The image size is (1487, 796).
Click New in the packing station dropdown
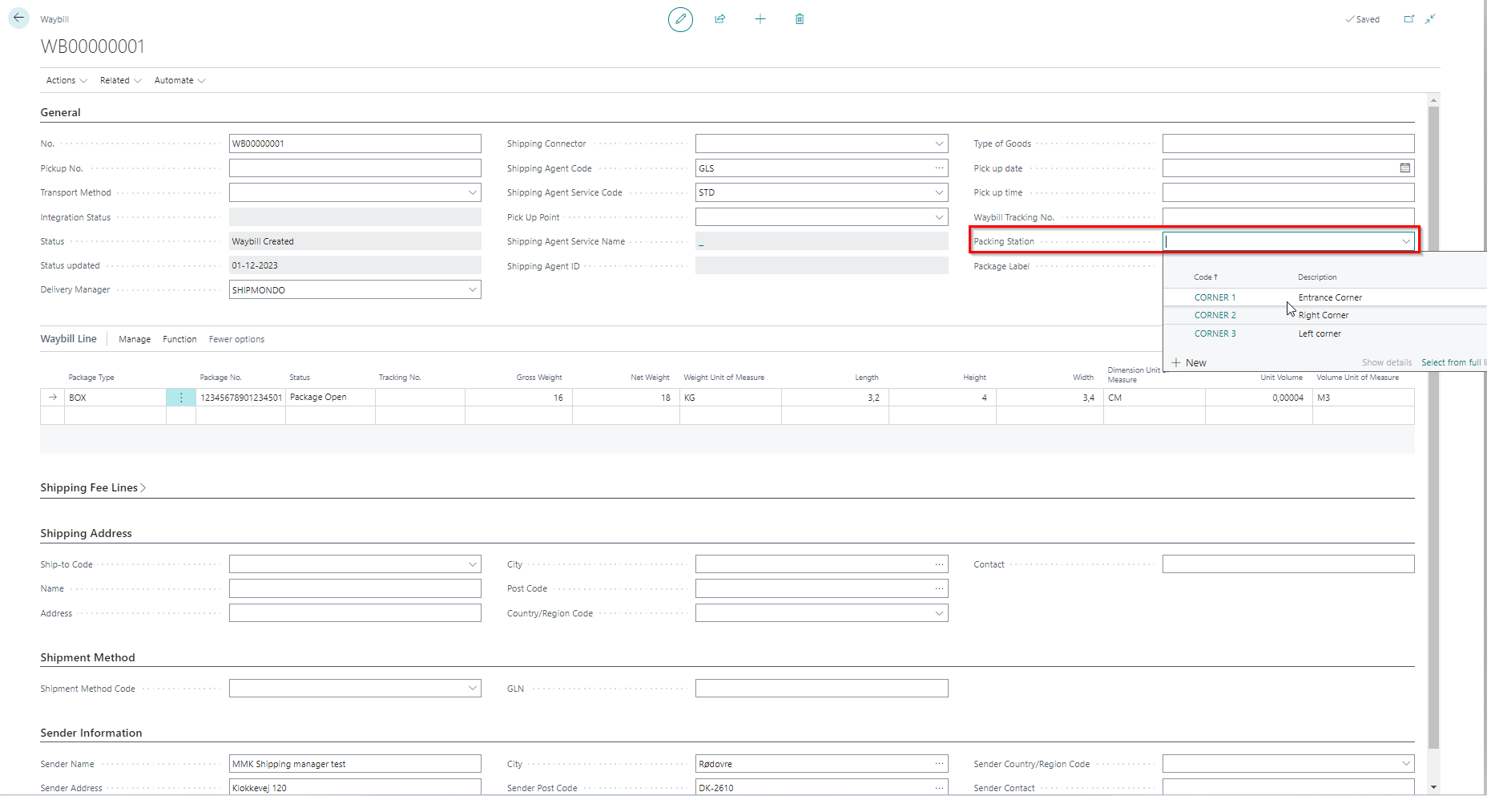tap(1189, 363)
